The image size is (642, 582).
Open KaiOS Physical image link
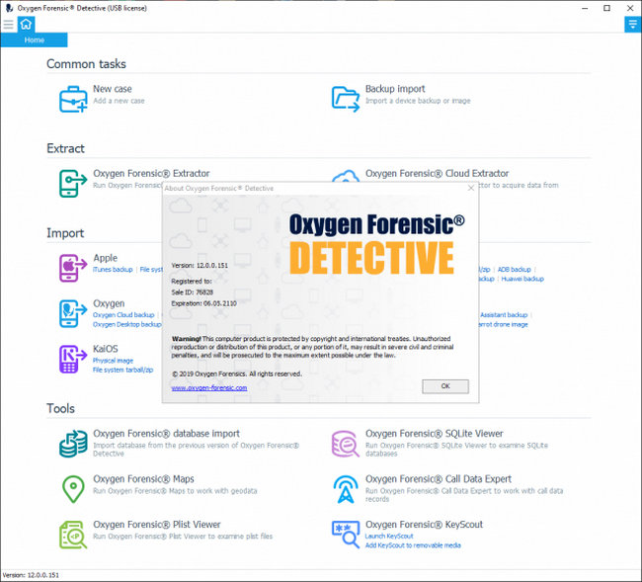coord(113,361)
